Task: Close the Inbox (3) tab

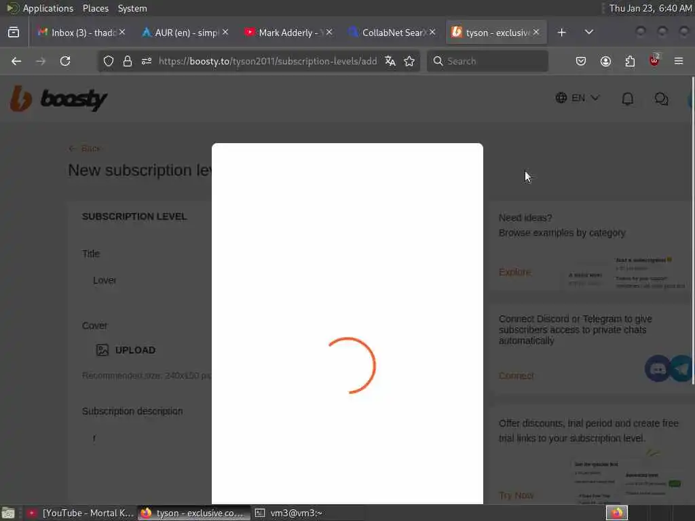Action: click(x=122, y=33)
